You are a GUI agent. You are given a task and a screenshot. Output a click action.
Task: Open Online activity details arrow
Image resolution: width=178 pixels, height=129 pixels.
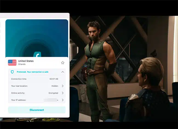click(x=63, y=93)
